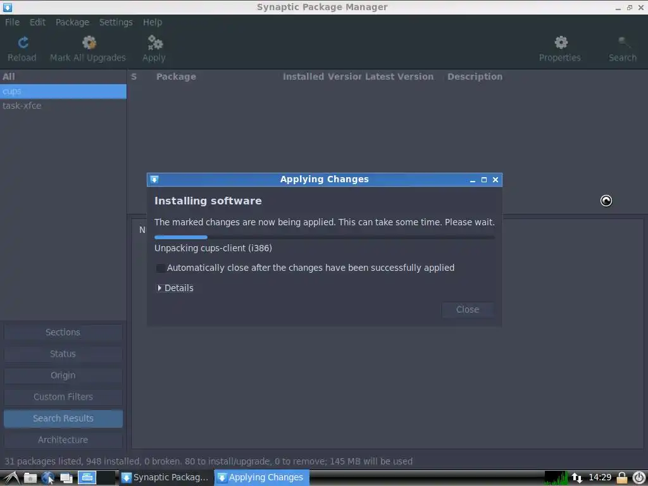Click the Synaptic window menu icon in title bar
Viewport: 648px width, 486px height.
tap(7, 7)
